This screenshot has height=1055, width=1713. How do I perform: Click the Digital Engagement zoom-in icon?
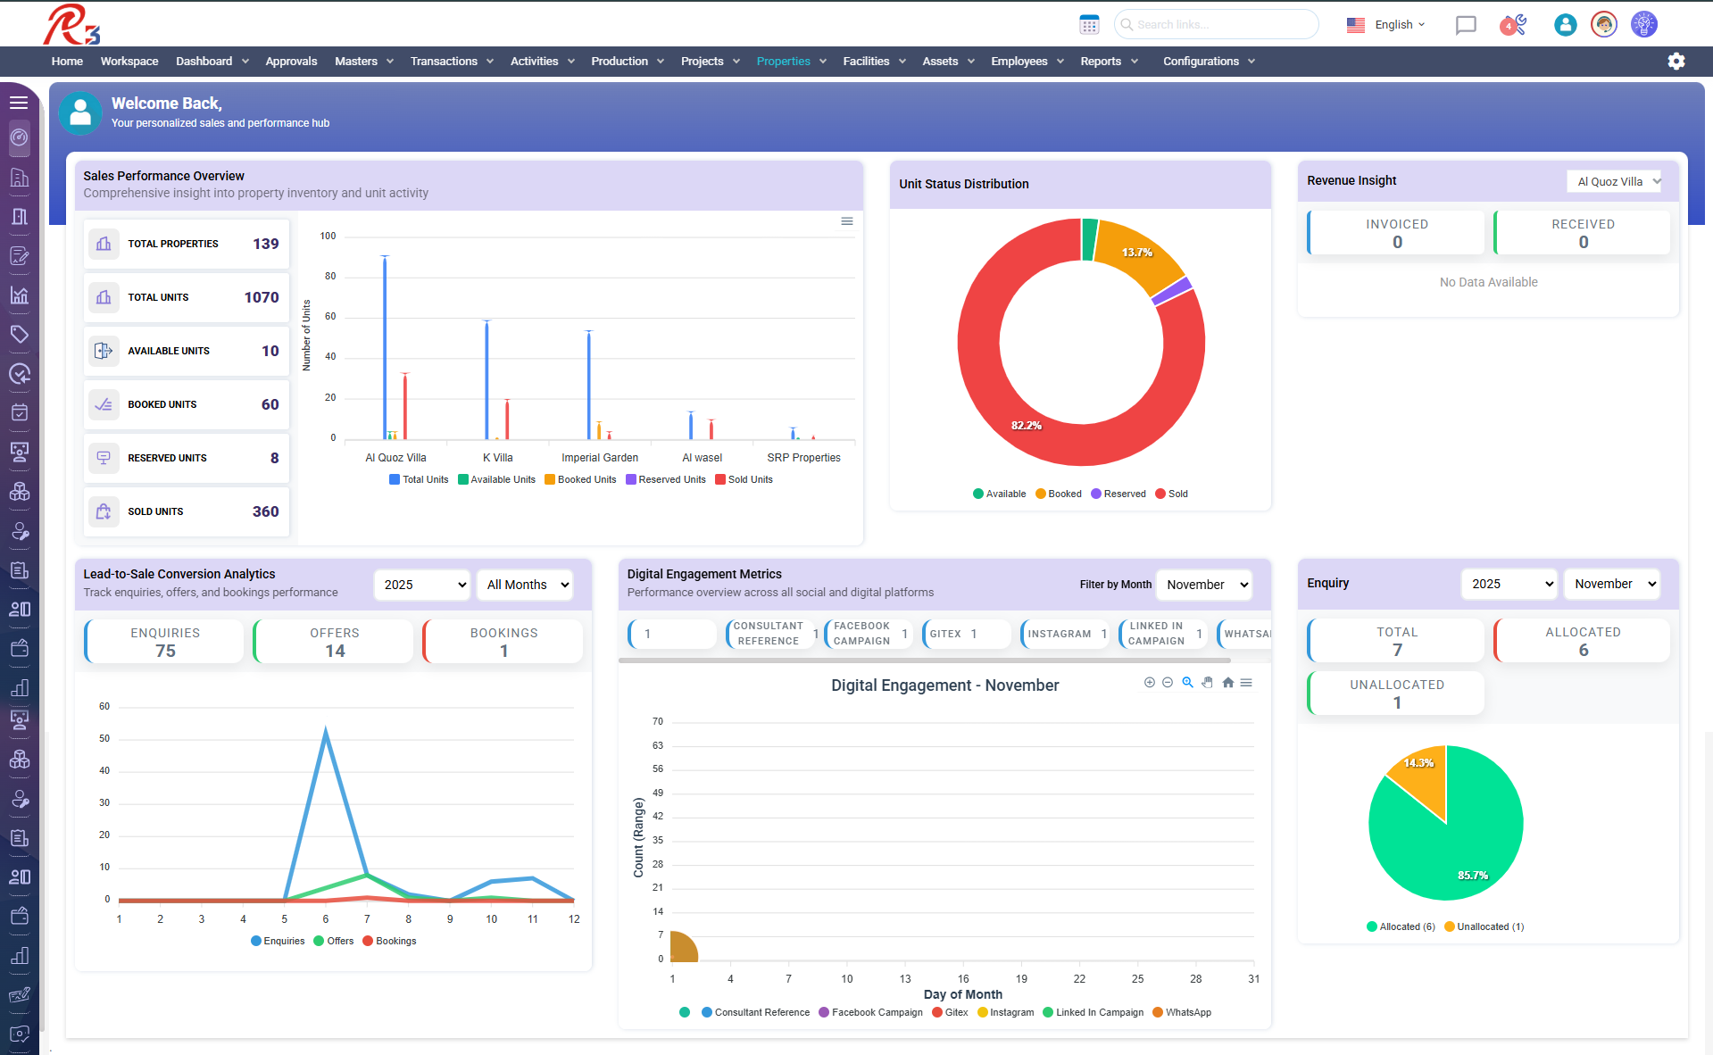coord(1149,683)
